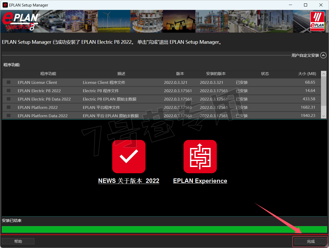Click the License Client 程序文件 description
This screenshot has width=329, height=248.
[x=104, y=82]
